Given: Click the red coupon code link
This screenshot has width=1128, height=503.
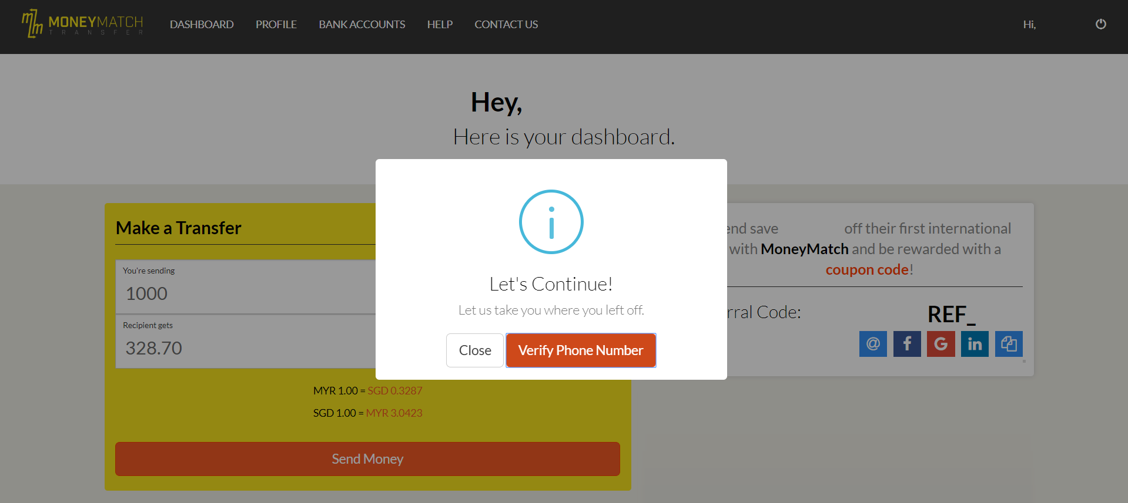Looking at the screenshot, I should [867, 269].
